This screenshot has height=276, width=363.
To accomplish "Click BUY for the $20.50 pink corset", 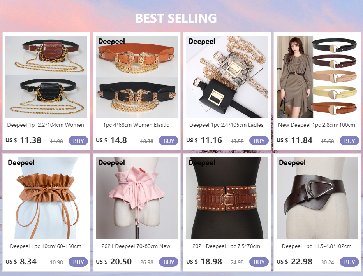I will point(169,262).
